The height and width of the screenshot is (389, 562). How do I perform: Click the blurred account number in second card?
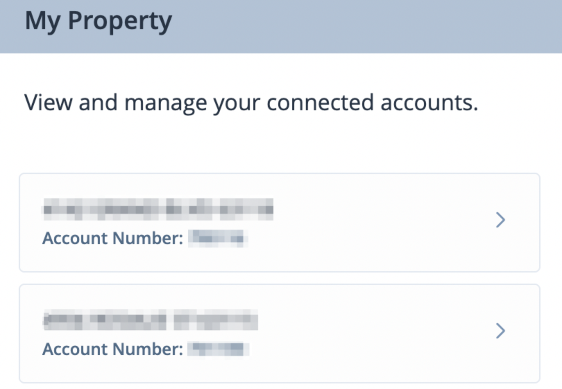point(218,349)
